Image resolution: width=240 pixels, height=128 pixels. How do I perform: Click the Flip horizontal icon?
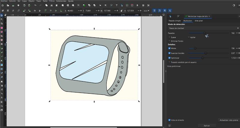tap(34, 11)
